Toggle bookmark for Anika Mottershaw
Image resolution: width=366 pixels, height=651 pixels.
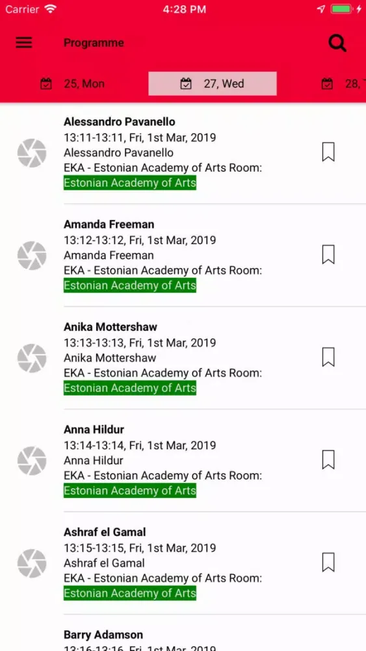point(328,357)
